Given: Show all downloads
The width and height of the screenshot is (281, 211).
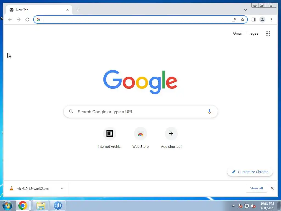Looking at the screenshot, I should pos(257,188).
